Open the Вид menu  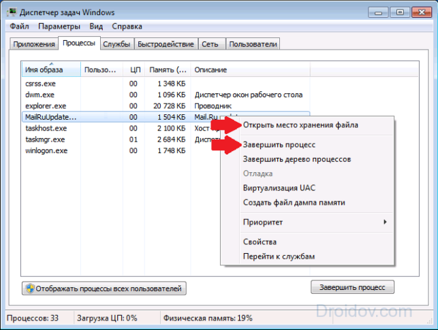(x=96, y=27)
